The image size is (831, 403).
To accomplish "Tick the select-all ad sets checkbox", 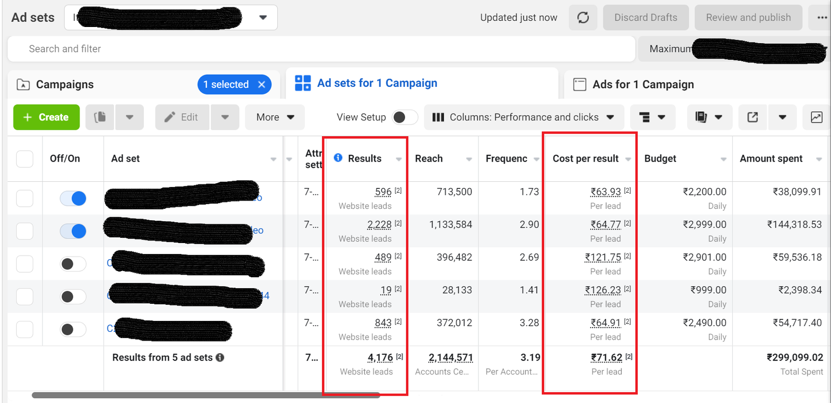I will point(24,159).
